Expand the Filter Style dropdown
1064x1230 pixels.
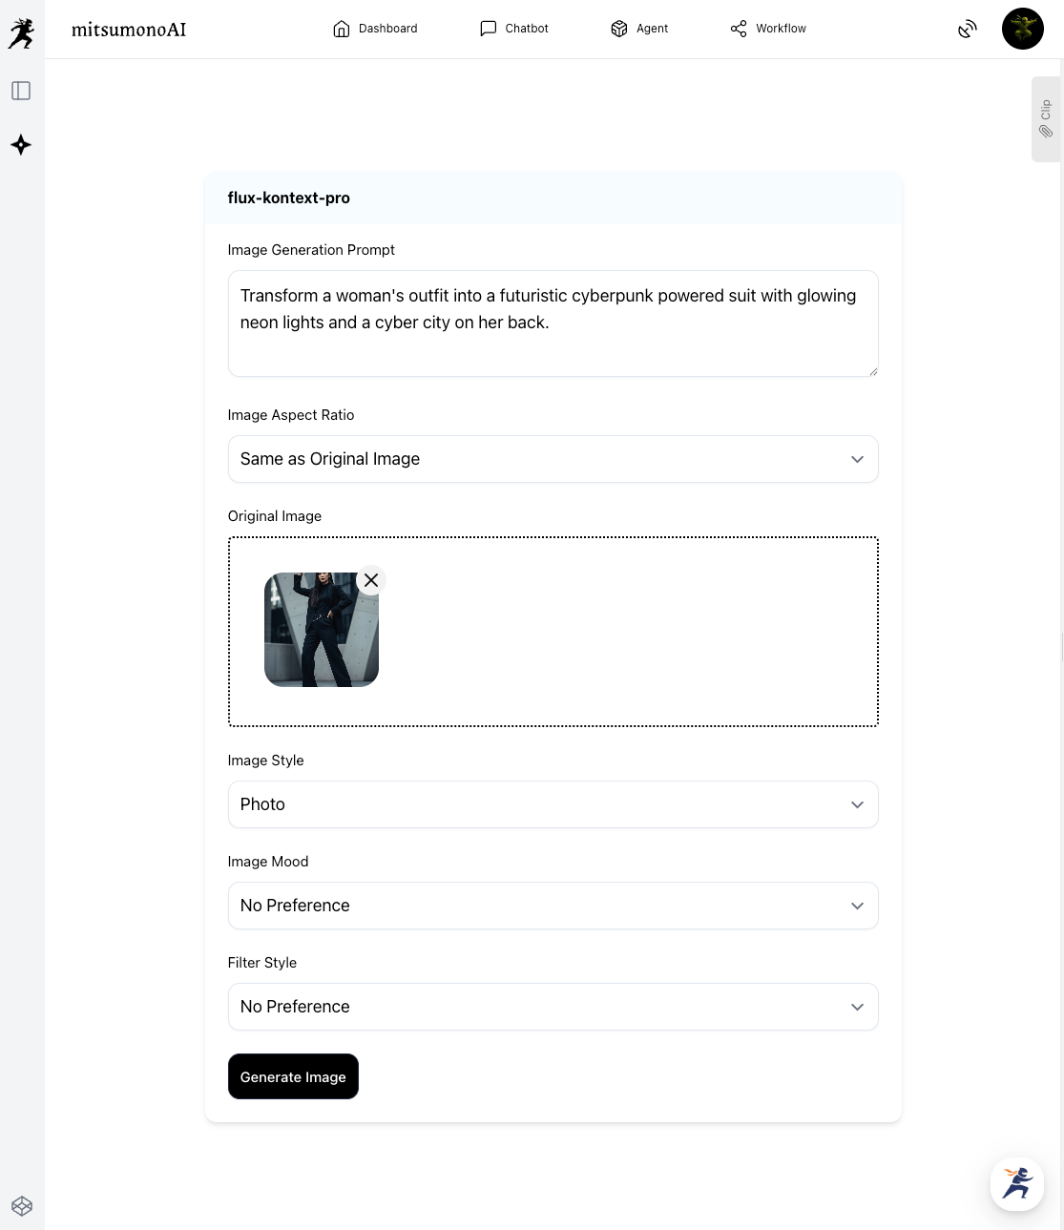click(x=553, y=1007)
